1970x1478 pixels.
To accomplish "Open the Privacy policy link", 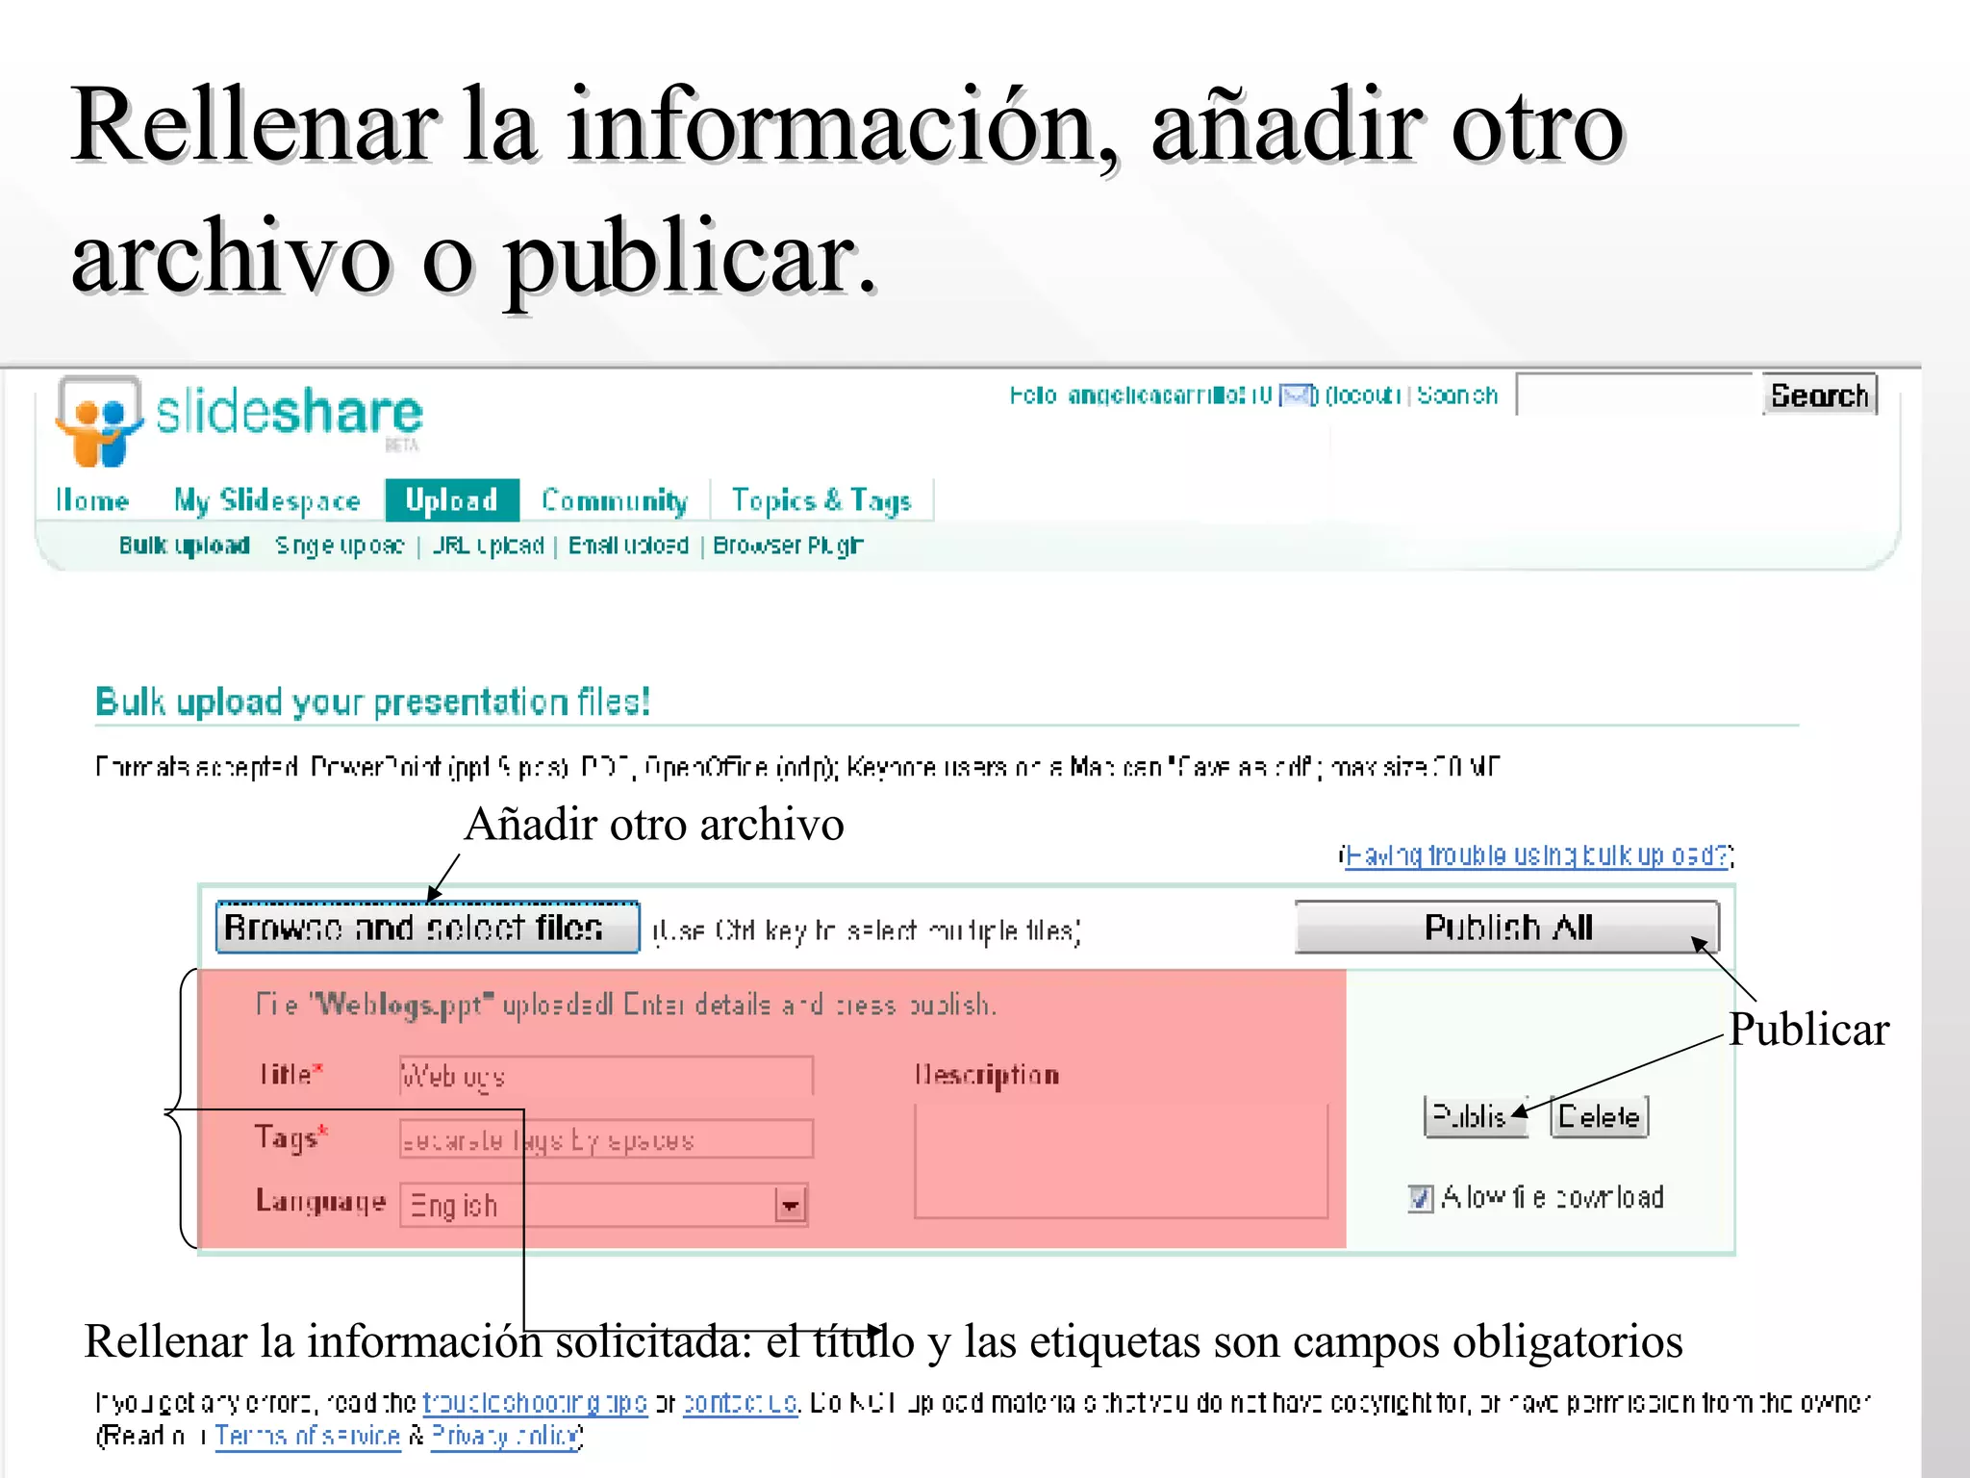I will point(505,1436).
